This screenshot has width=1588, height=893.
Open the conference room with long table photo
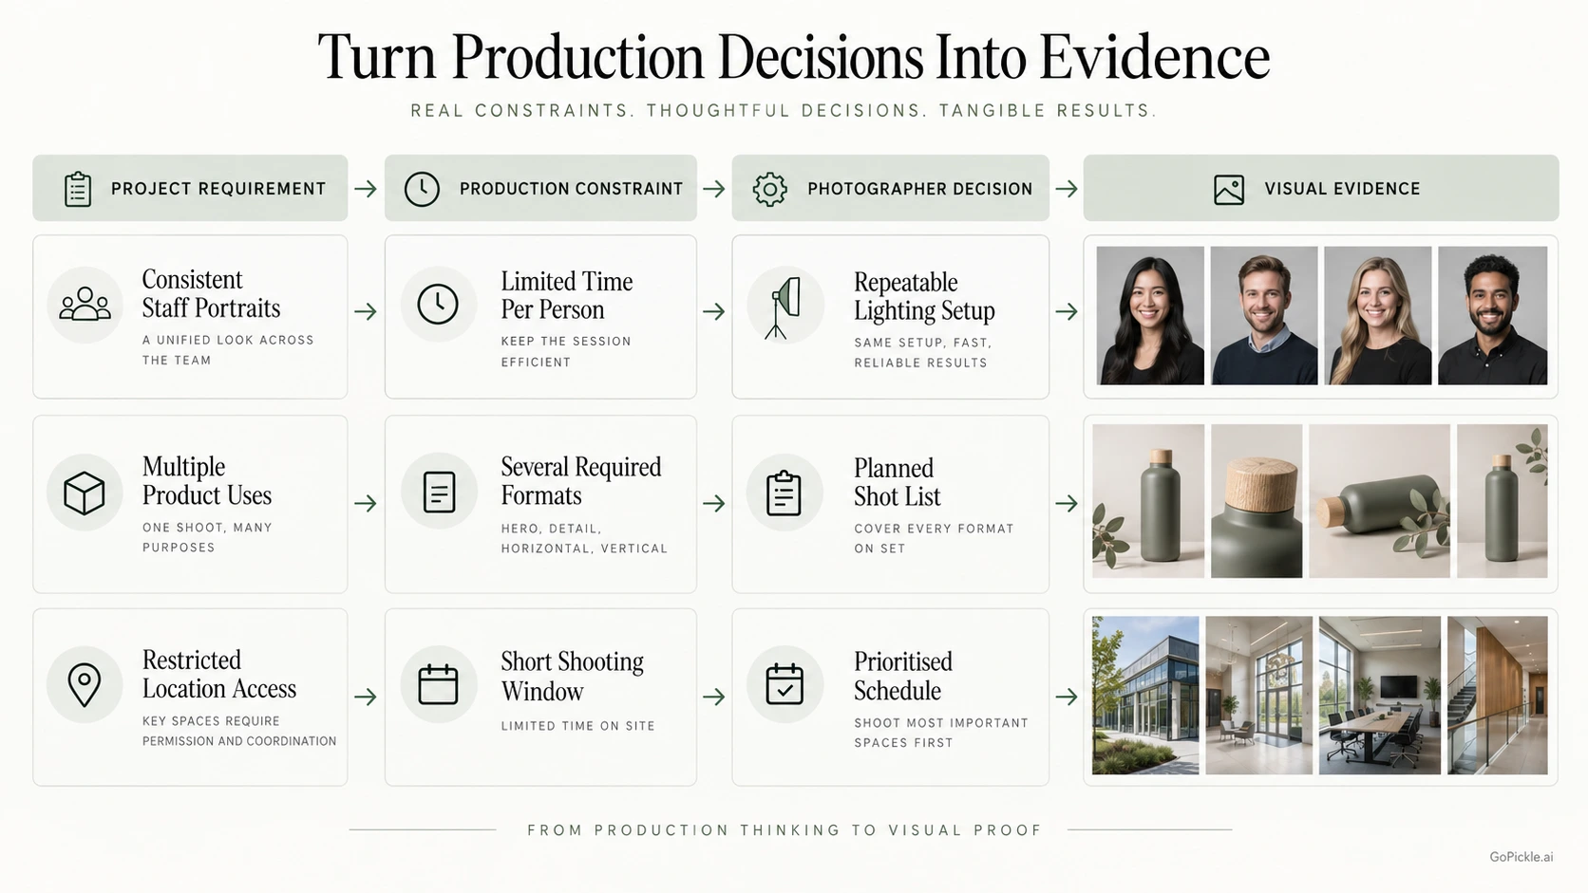click(x=1380, y=696)
